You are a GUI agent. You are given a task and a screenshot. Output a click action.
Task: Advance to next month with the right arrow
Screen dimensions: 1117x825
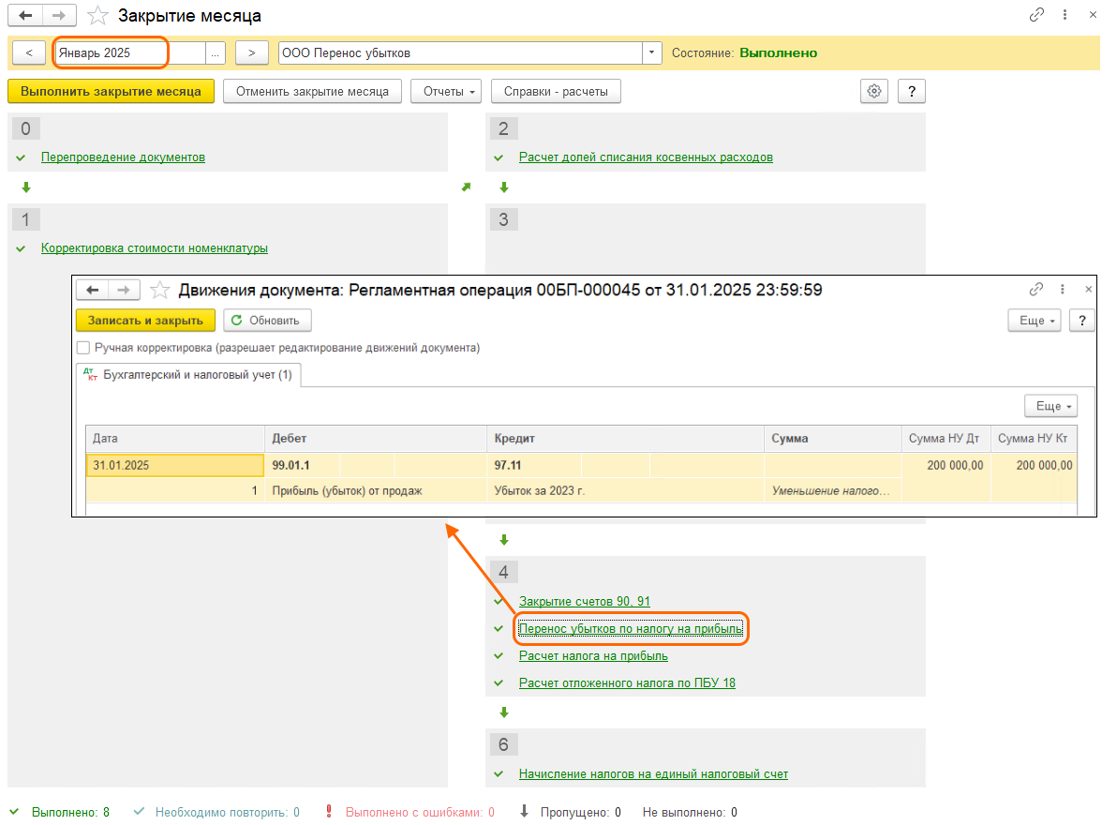pyautogui.click(x=252, y=53)
